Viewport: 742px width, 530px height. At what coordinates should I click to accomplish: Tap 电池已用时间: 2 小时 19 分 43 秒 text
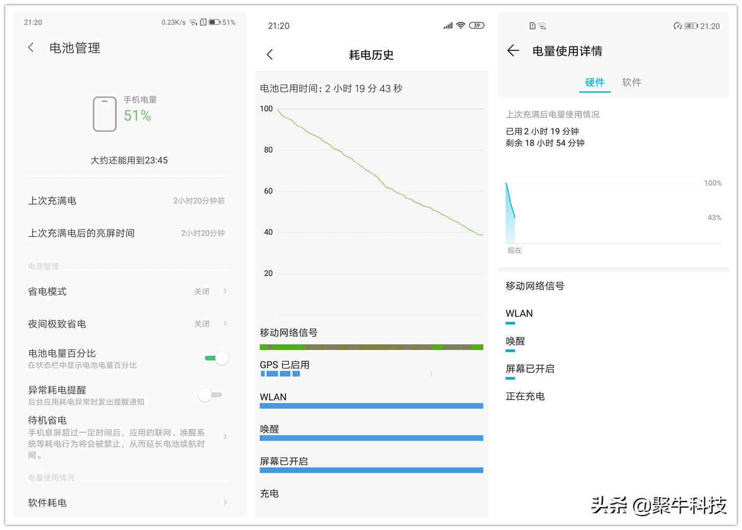[331, 88]
